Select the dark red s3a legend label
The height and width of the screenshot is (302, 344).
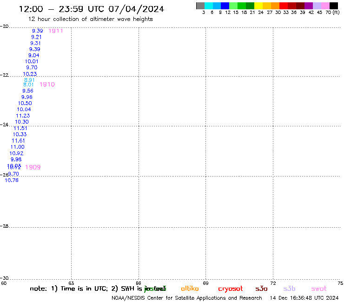pyautogui.click(x=261, y=289)
